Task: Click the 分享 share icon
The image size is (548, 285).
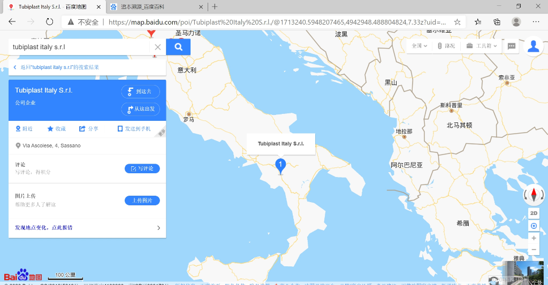Action: pos(88,129)
